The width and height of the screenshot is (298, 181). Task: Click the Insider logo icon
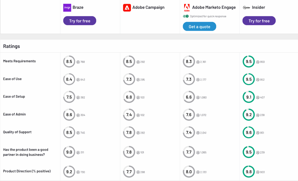point(246,8)
